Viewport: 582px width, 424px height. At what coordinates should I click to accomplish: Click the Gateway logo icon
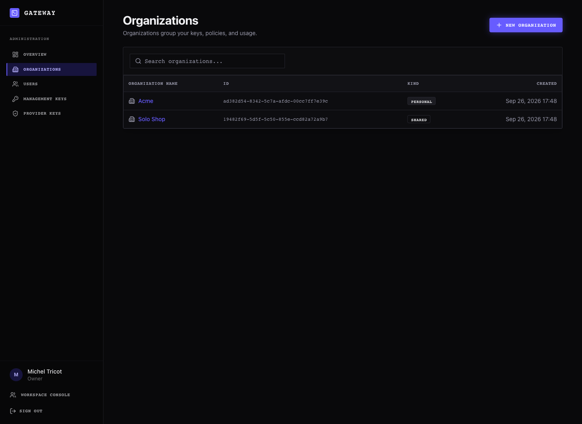coord(15,13)
